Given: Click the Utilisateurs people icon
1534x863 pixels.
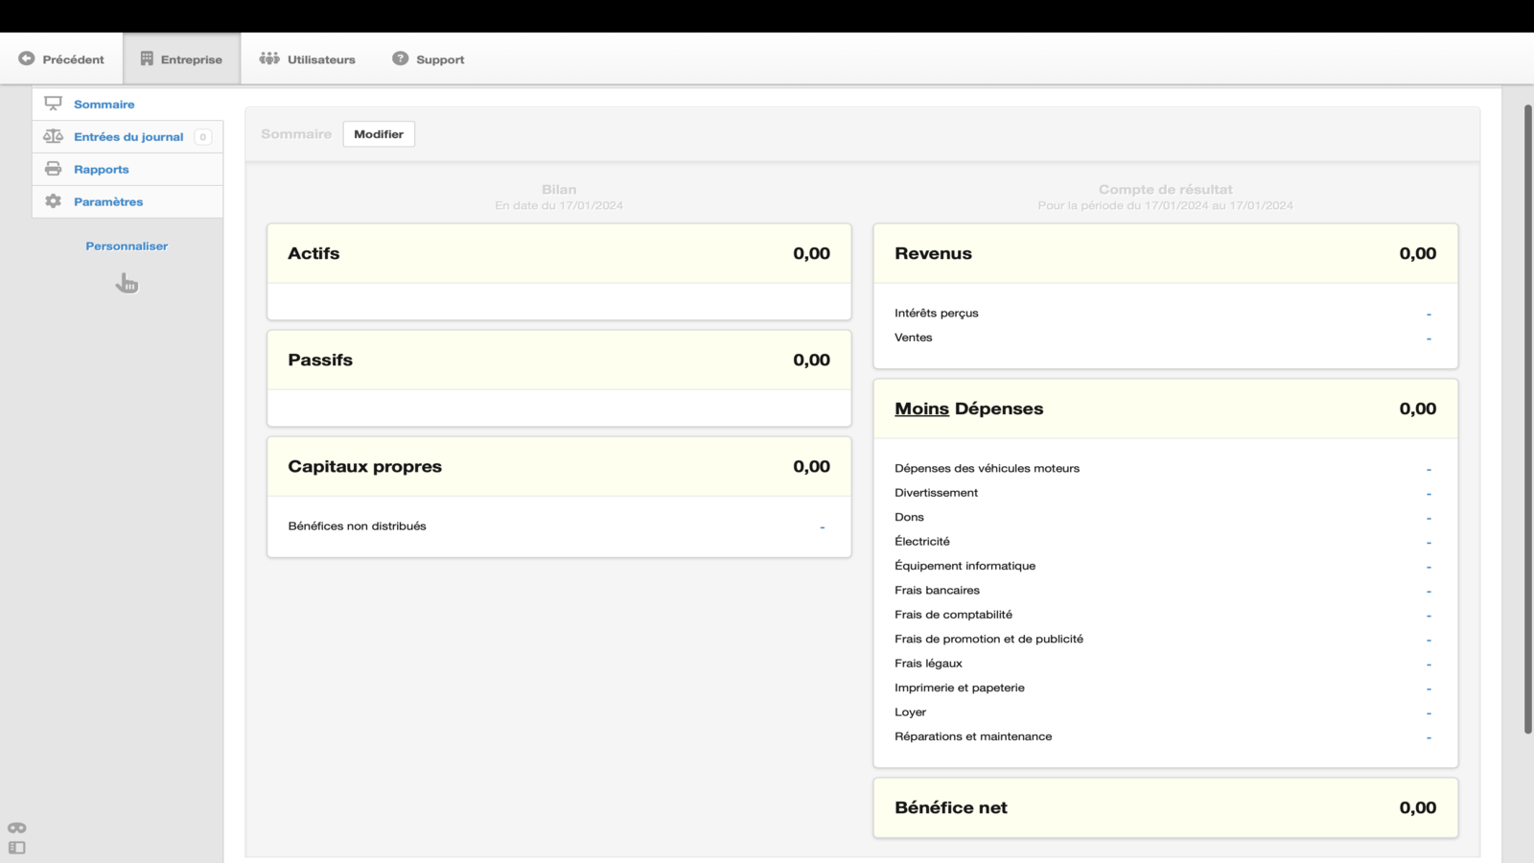Looking at the screenshot, I should click(269, 58).
